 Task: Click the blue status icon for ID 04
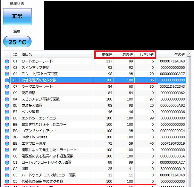point(7,74)
